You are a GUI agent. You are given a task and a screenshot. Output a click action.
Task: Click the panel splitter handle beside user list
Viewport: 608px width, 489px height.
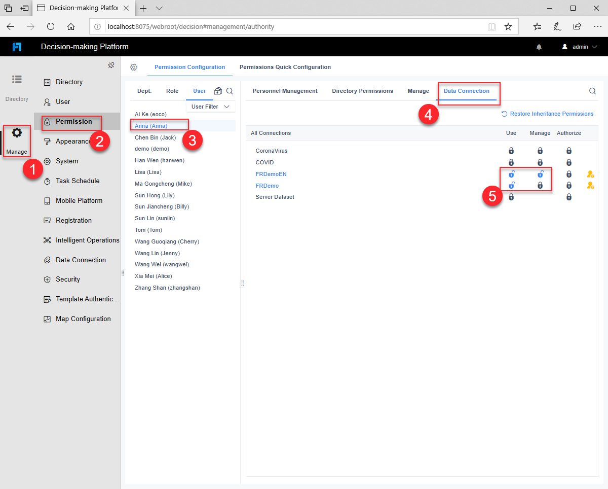click(242, 283)
